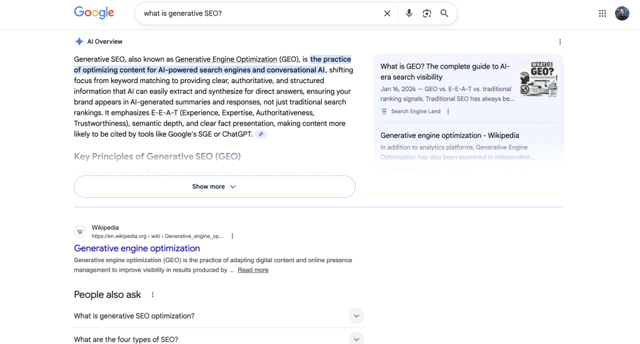Screen dimensions: 640x344
Task: Open People also ask options dots
Action: pyautogui.click(x=152, y=295)
